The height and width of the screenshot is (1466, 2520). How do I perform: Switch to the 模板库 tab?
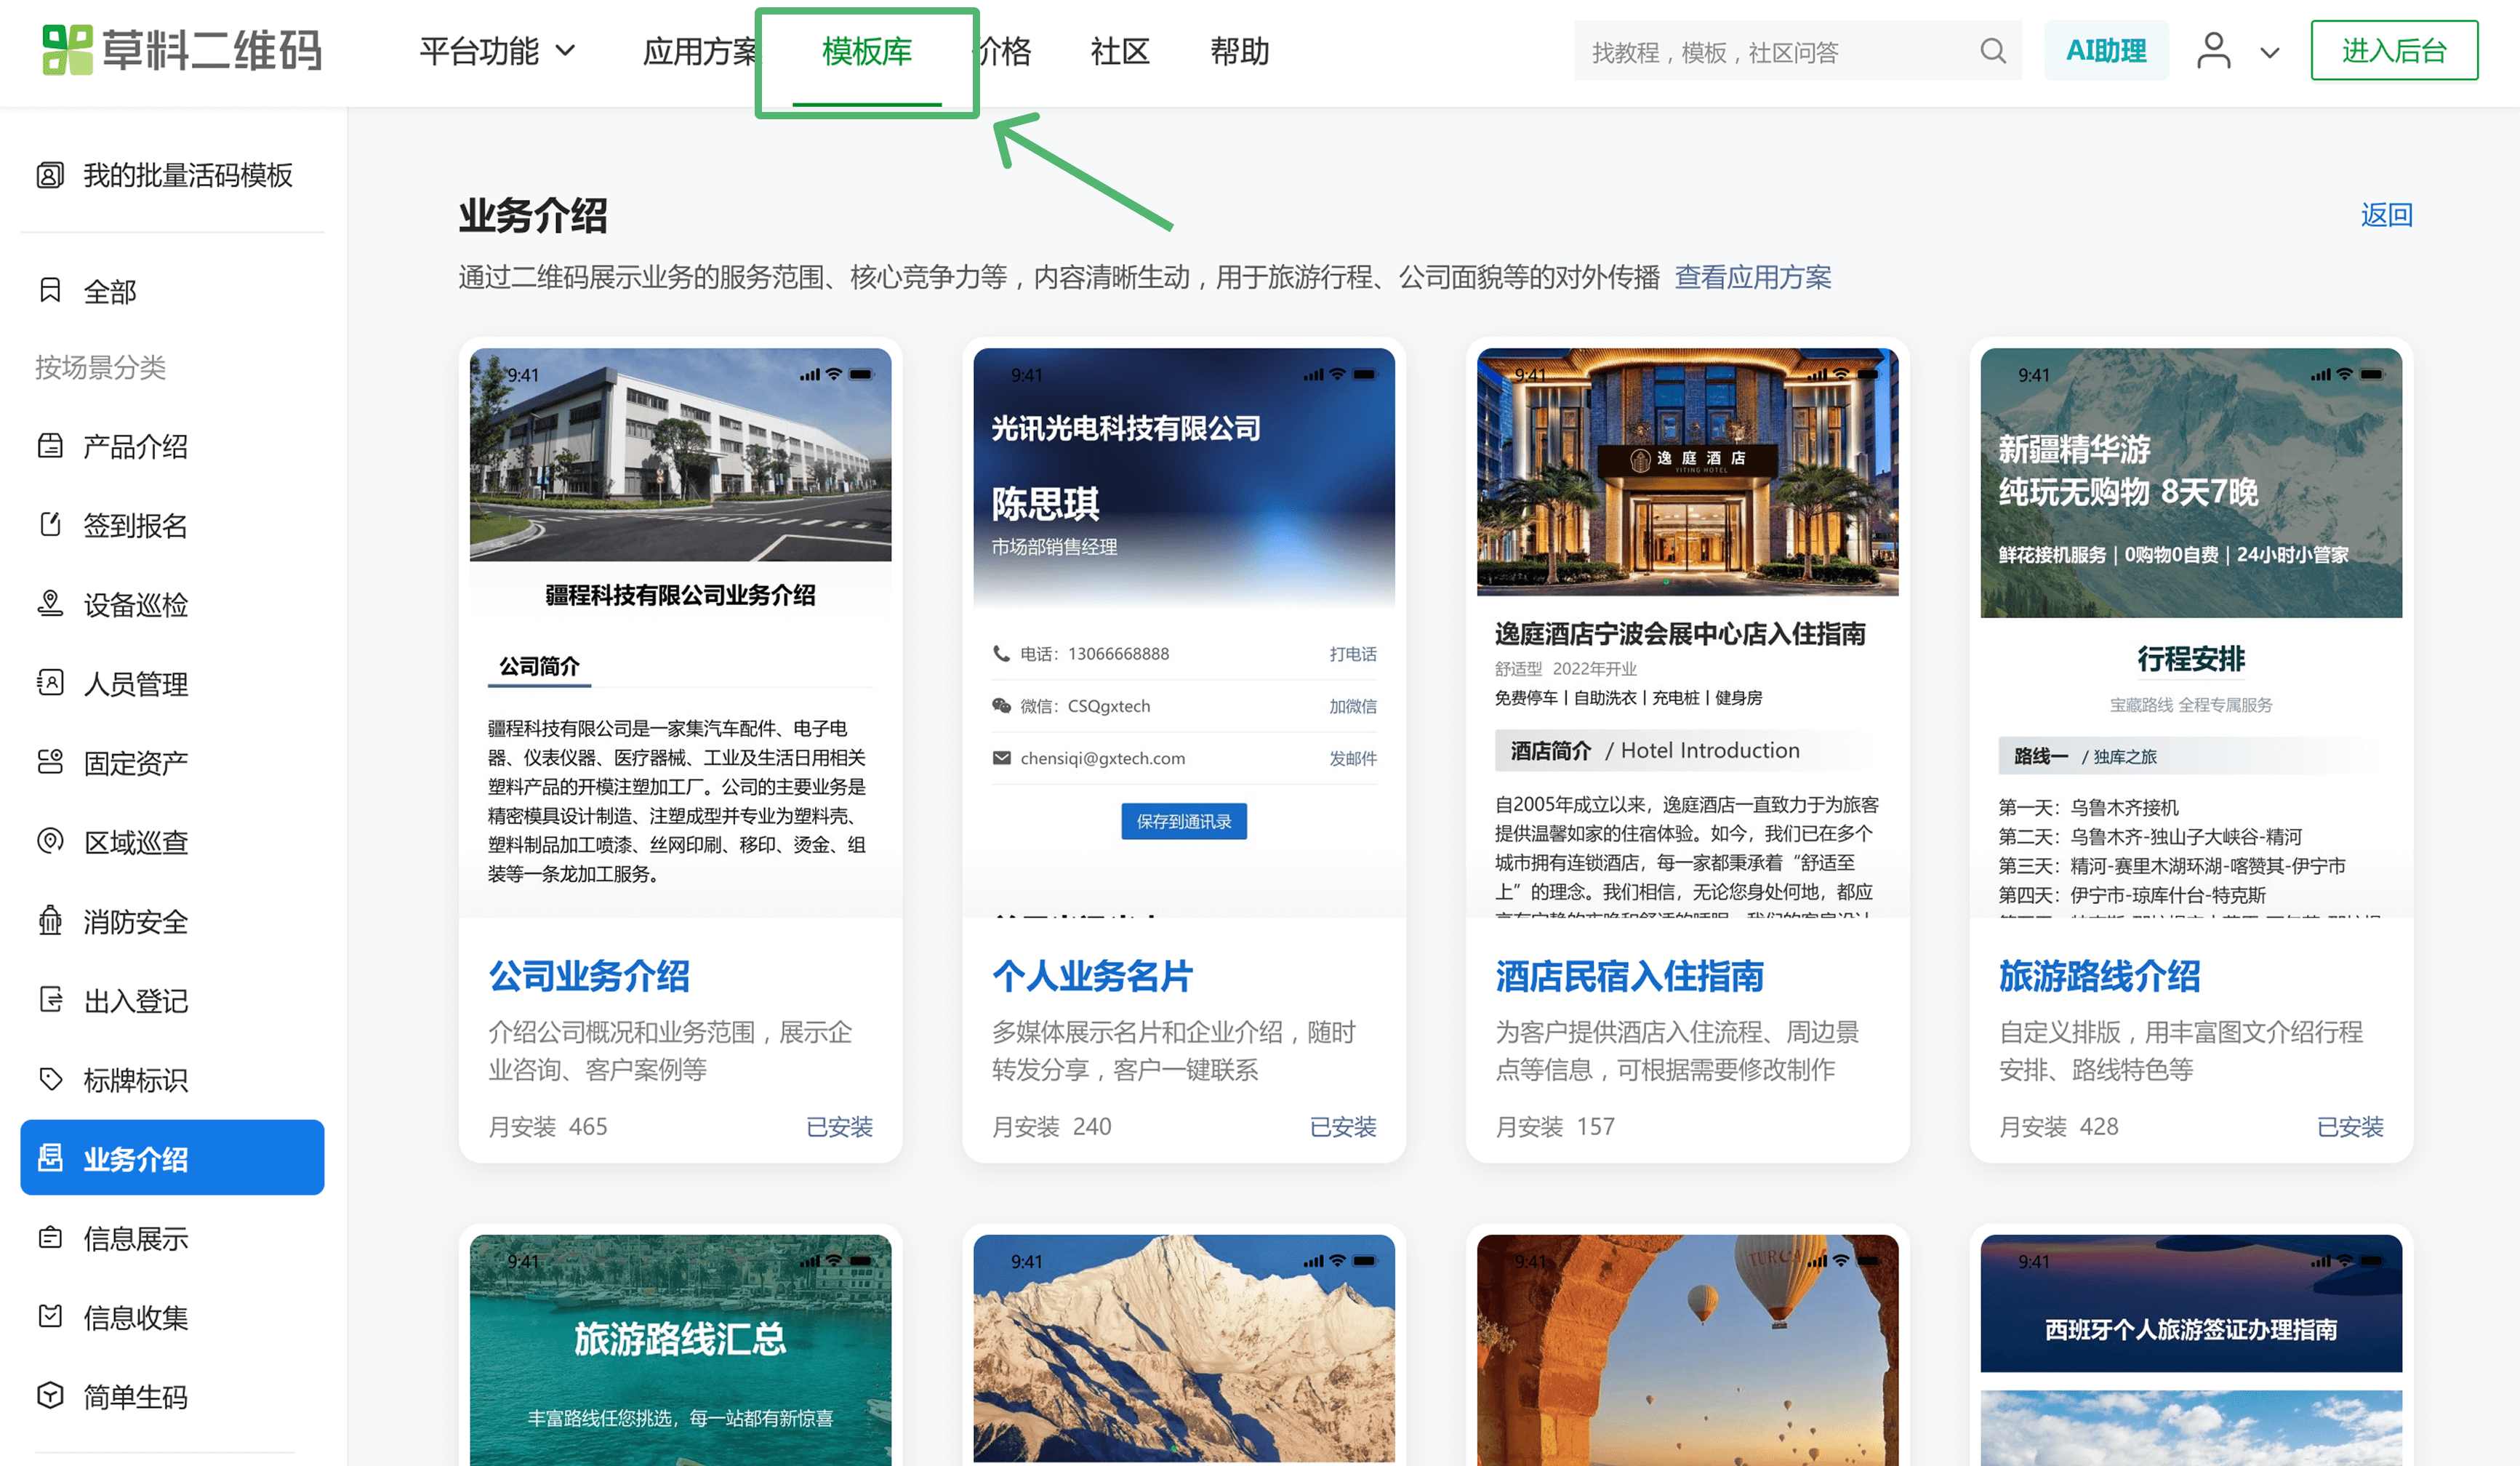[866, 51]
